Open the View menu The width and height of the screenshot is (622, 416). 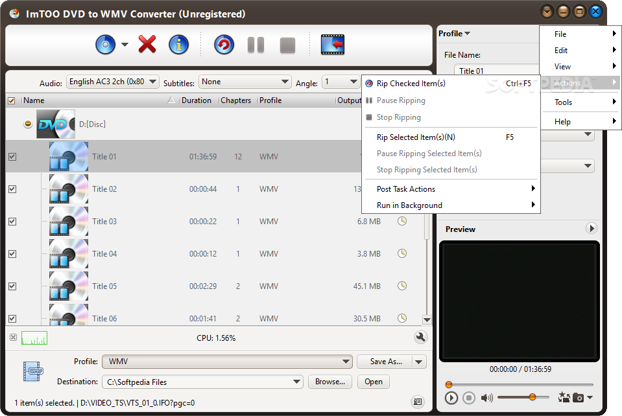tap(580, 67)
